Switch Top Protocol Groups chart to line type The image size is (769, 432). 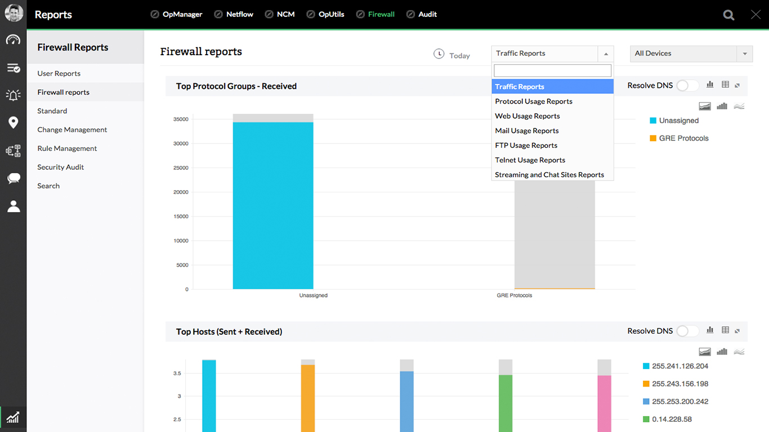739,106
